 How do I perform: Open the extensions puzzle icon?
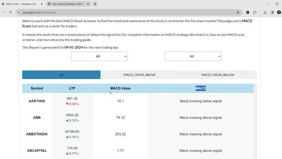(x=255, y=12)
